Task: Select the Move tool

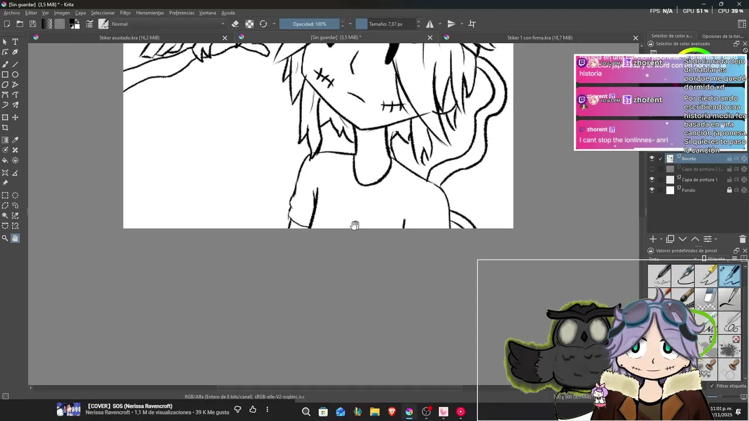Action: (15, 118)
